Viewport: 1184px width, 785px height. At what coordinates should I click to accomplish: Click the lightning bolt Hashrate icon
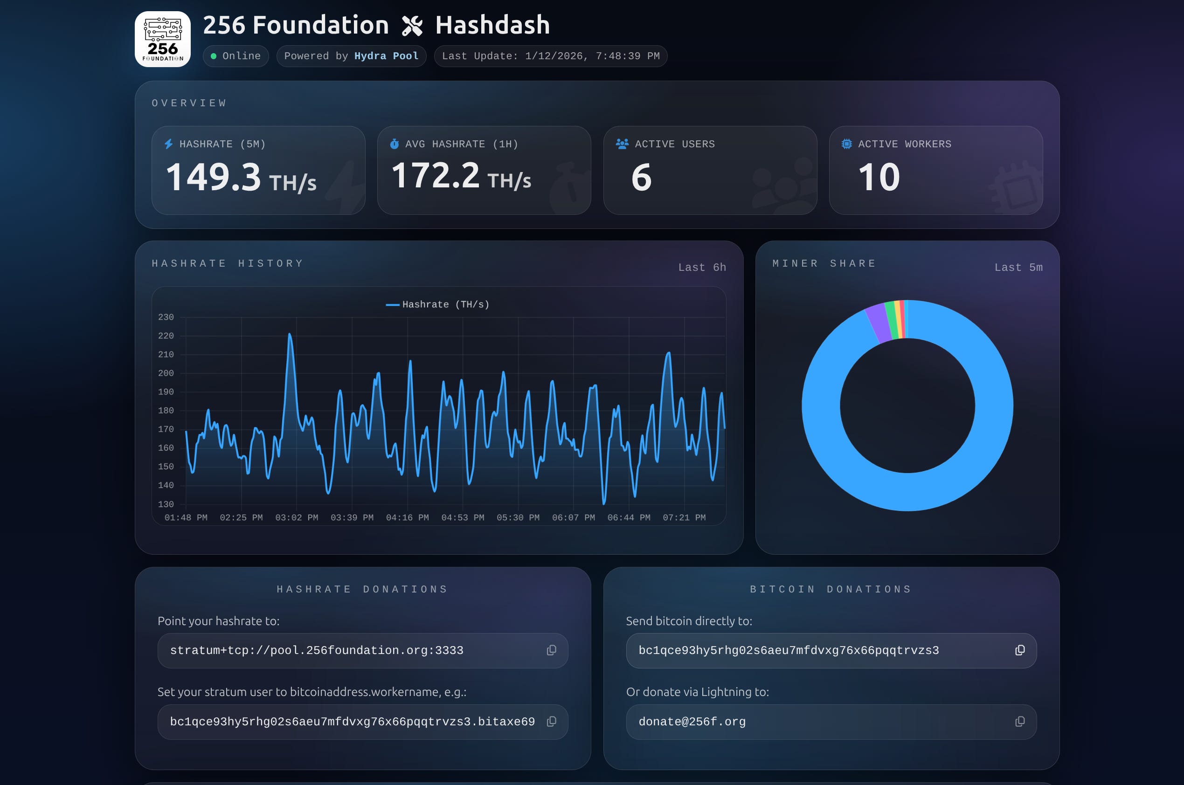click(x=169, y=144)
